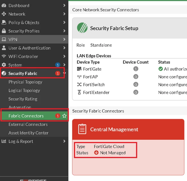Expand the Log & Report chevron
This screenshot has width=187, height=181.
[x=65, y=141]
